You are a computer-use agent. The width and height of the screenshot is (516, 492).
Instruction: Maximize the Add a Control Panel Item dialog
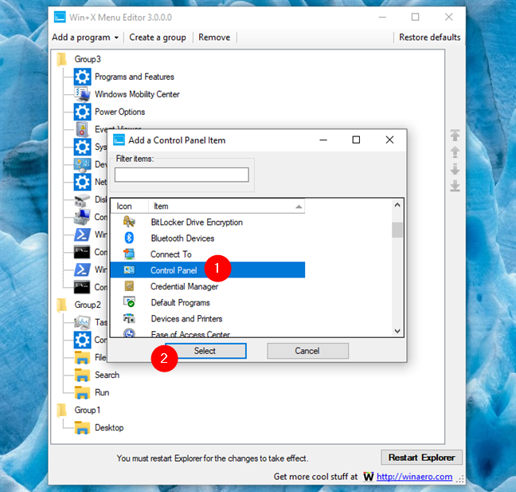(x=356, y=140)
